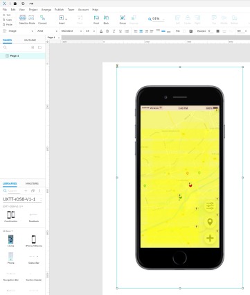Viewport: 250px width, 295px height.
Task: Click the library more options icon
Action: (39, 191)
